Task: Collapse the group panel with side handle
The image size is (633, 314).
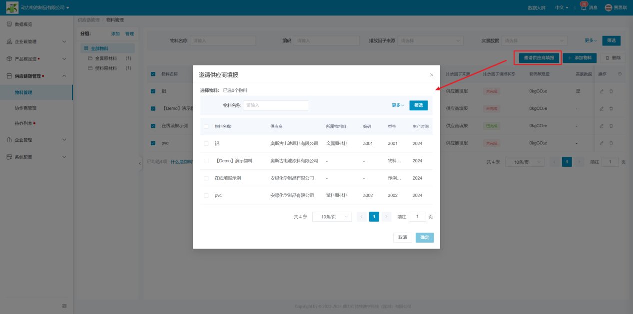Action: [x=140, y=164]
